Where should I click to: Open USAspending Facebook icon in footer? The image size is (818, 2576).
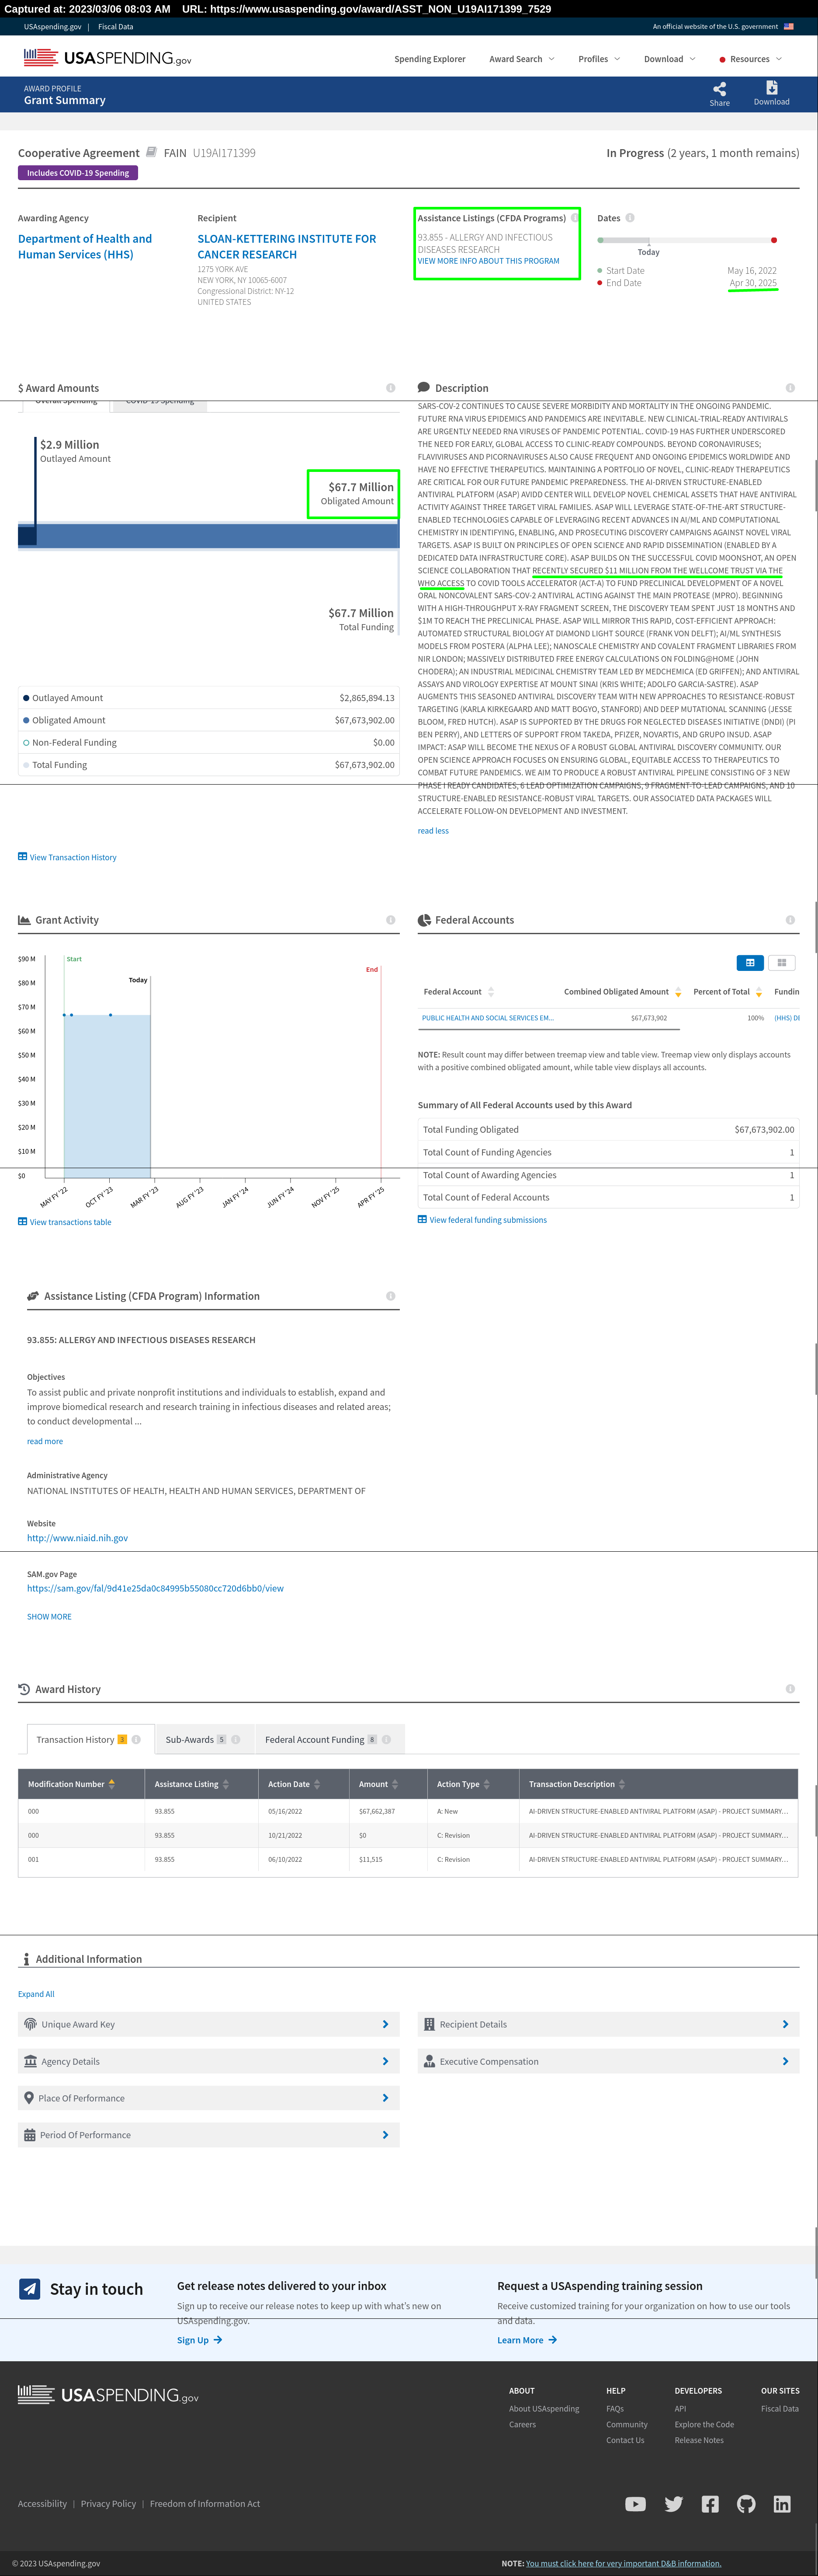click(710, 2504)
